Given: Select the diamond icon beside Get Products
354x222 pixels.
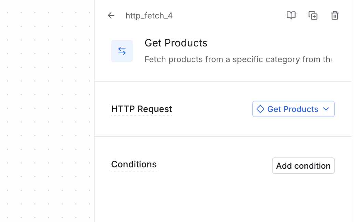Looking at the screenshot, I should click(260, 109).
